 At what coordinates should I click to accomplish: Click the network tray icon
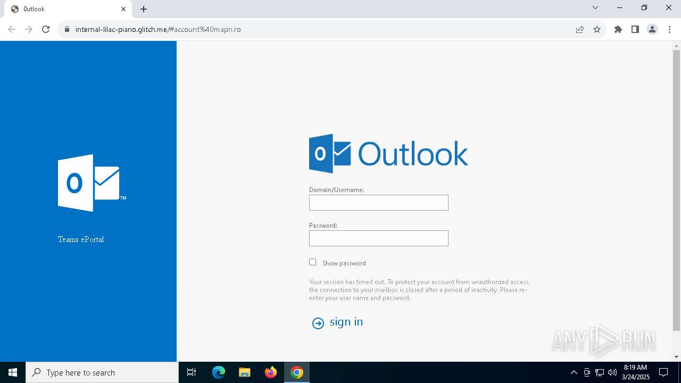(600, 372)
